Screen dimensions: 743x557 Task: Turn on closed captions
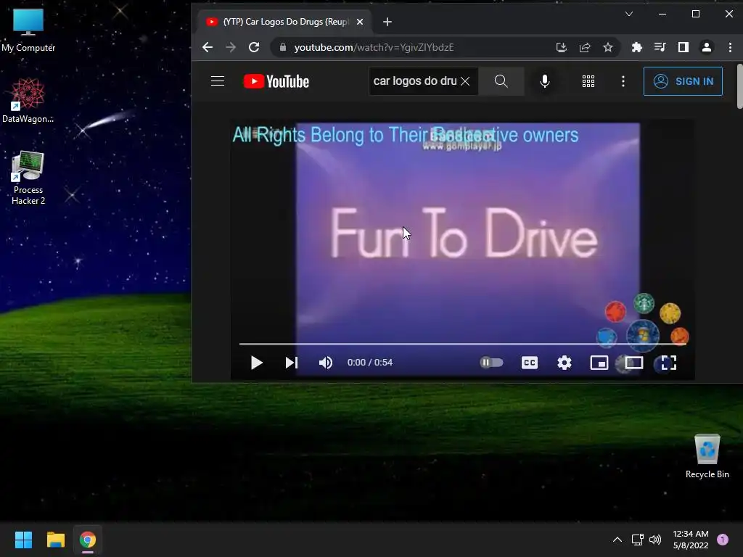(529, 363)
